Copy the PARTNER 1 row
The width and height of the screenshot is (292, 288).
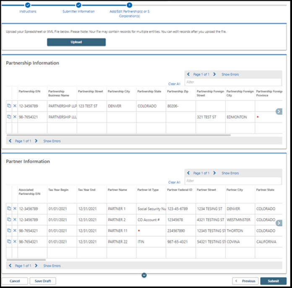tap(9, 209)
